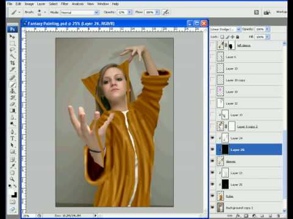Hide Layer 24 with eye icon
The height and width of the screenshot is (219, 293).
[x=212, y=138]
